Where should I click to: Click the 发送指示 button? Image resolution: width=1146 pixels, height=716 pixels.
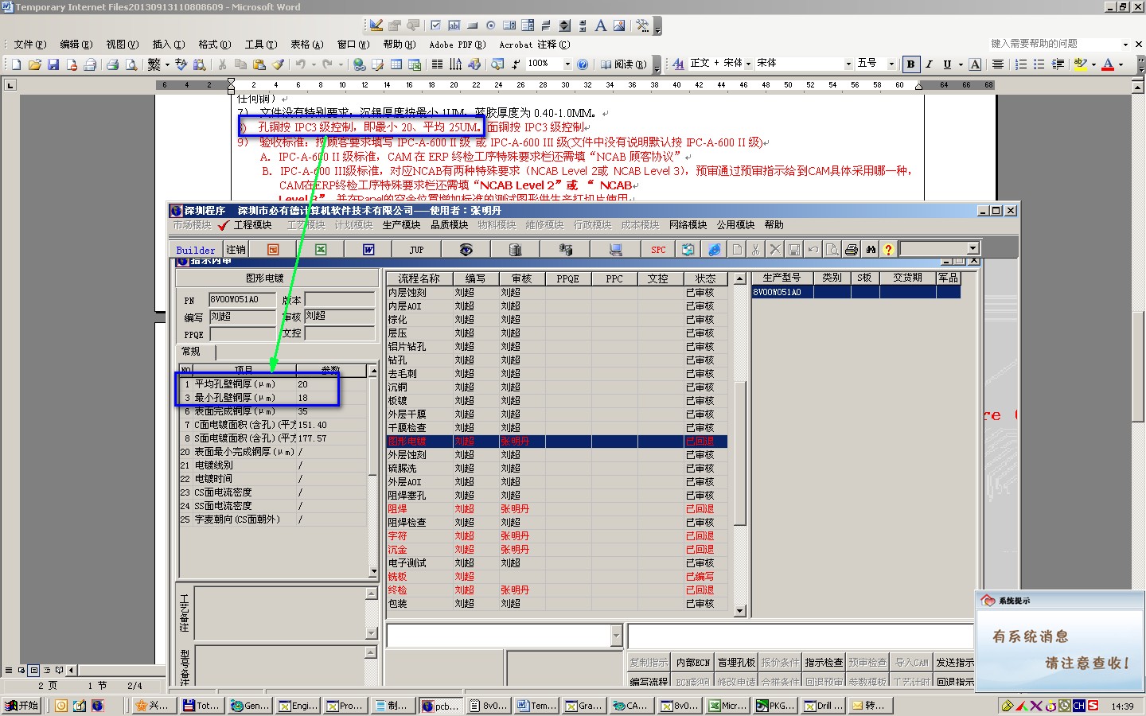pyautogui.click(x=954, y=662)
